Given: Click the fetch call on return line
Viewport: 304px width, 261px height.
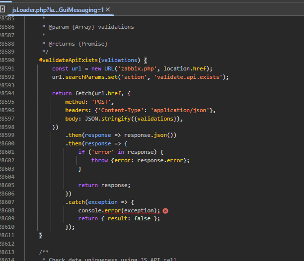Looking at the screenshot, I should 82,94.
